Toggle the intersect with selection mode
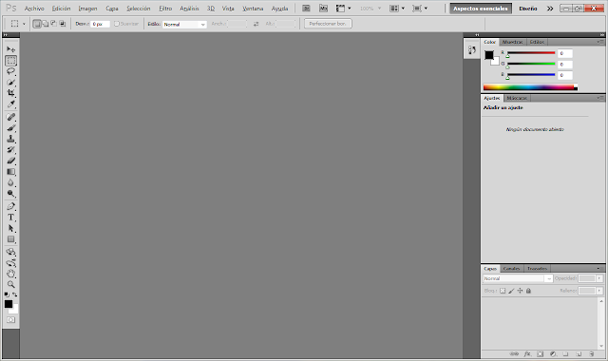Screen dimensions: 608x361 click(x=63, y=24)
